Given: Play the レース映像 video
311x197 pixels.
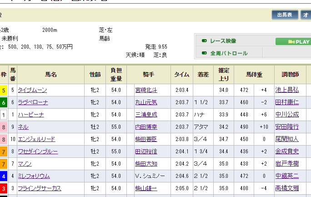Looking at the screenshot, I should pyautogui.click(x=294, y=41).
